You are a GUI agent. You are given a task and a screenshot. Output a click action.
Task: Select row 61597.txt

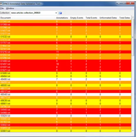click(x=66, y=67)
